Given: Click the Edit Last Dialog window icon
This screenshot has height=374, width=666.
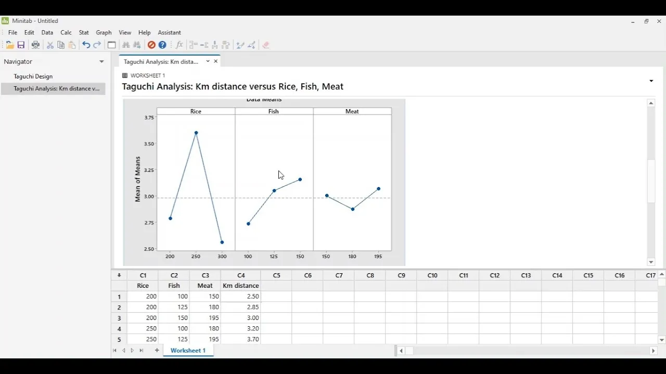Looking at the screenshot, I should (111, 45).
